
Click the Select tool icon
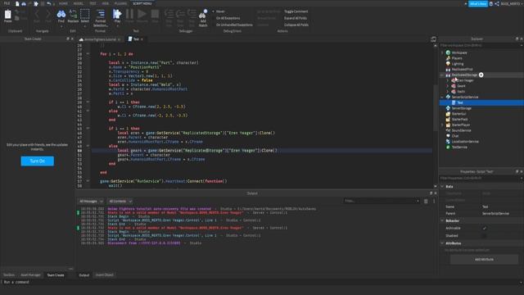(85, 14)
